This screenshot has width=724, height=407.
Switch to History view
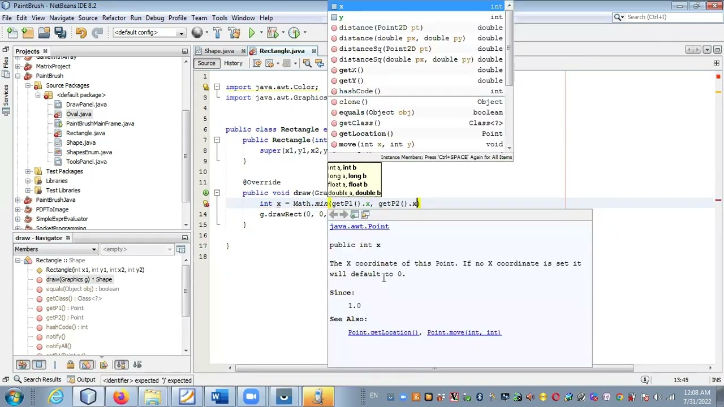tap(233, 63)
